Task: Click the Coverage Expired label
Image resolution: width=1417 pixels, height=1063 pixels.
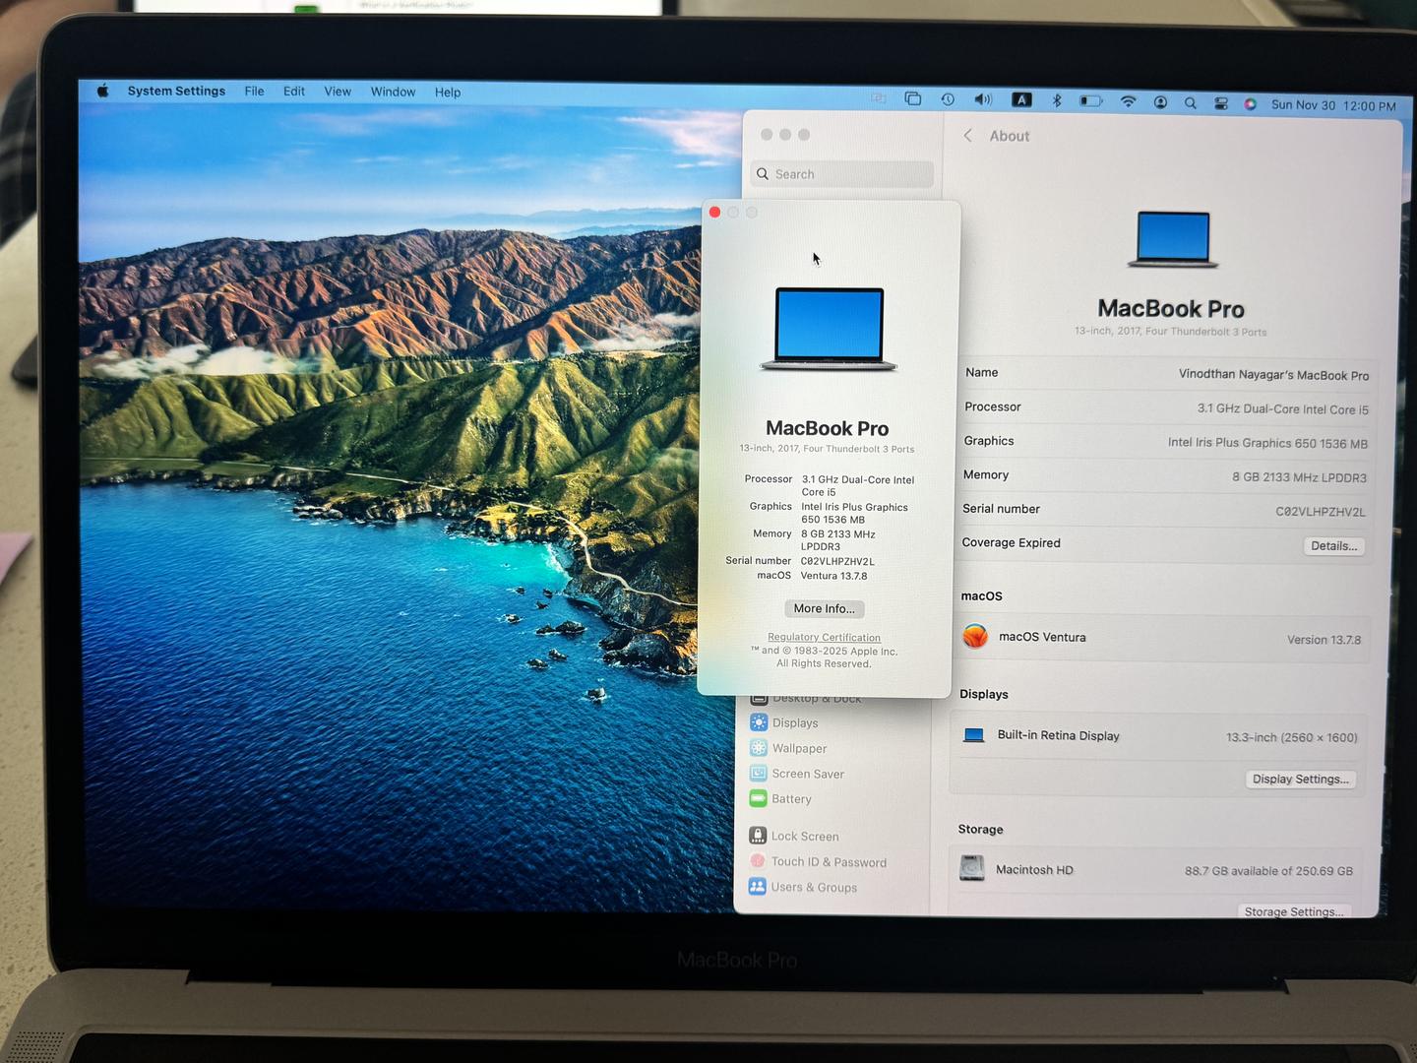Action: coord(1012,542)
